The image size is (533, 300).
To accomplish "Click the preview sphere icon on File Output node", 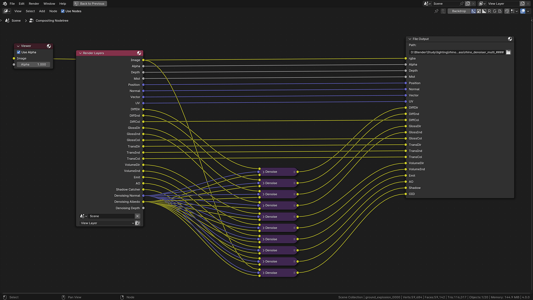I will 510,39.
